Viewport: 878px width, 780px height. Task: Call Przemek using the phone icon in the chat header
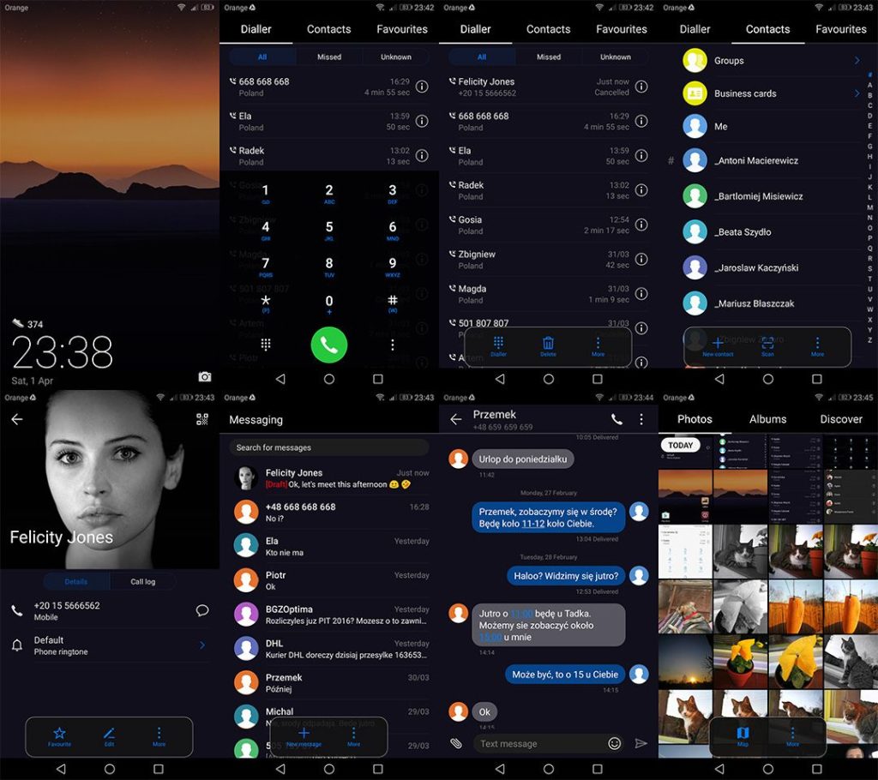pyautogui.click(x=616, y=419)
